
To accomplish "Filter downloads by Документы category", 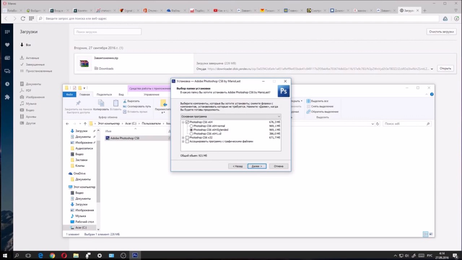I will click(33, 84).
